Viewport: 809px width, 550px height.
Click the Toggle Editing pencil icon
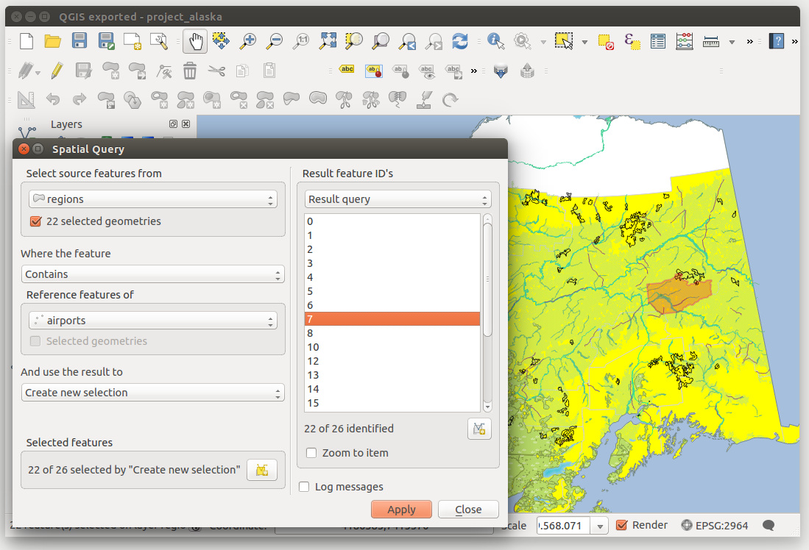[x=57, y=71]
